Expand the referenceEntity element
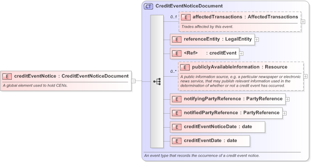This screenshot has height=162, width=311. [256, 40]
